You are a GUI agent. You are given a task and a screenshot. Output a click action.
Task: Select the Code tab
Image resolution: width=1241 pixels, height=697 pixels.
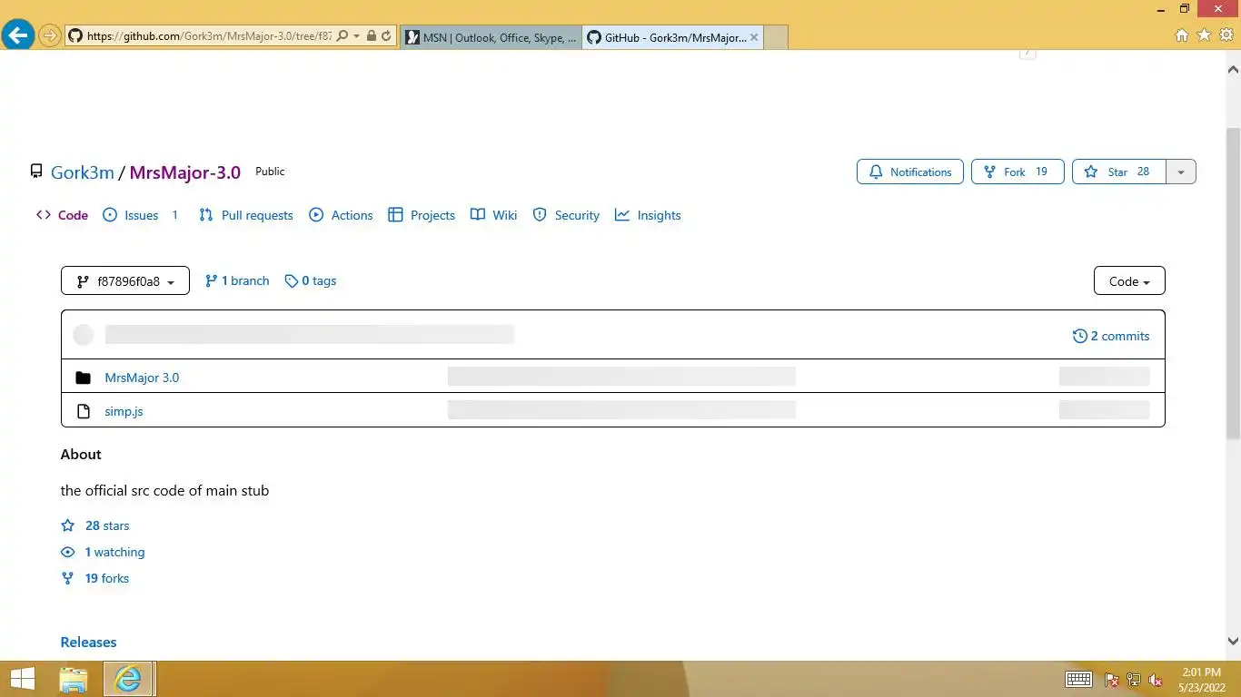(62, 215)
